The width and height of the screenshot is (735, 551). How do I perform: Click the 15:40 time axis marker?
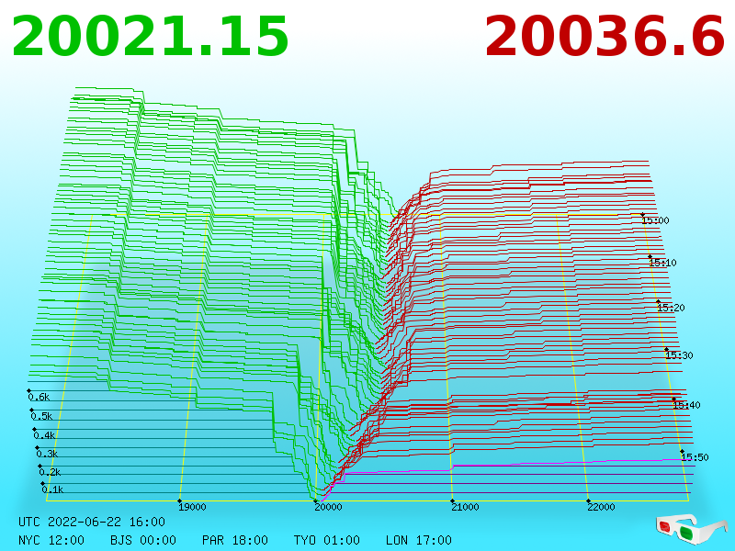click(686, 405)
